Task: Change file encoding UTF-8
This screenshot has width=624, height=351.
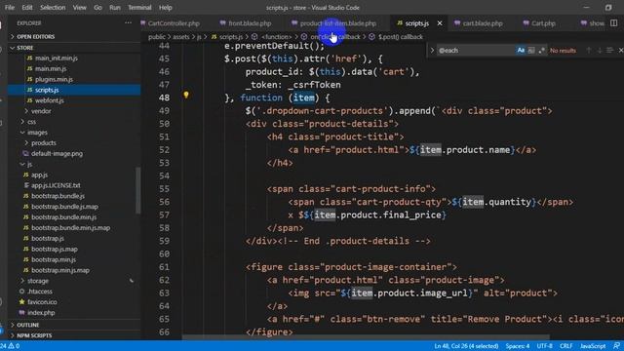Action: pyautogui.click(x=544, y=346)
